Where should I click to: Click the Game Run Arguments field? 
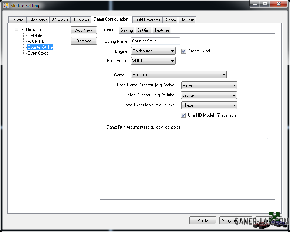tap(187, 135)
